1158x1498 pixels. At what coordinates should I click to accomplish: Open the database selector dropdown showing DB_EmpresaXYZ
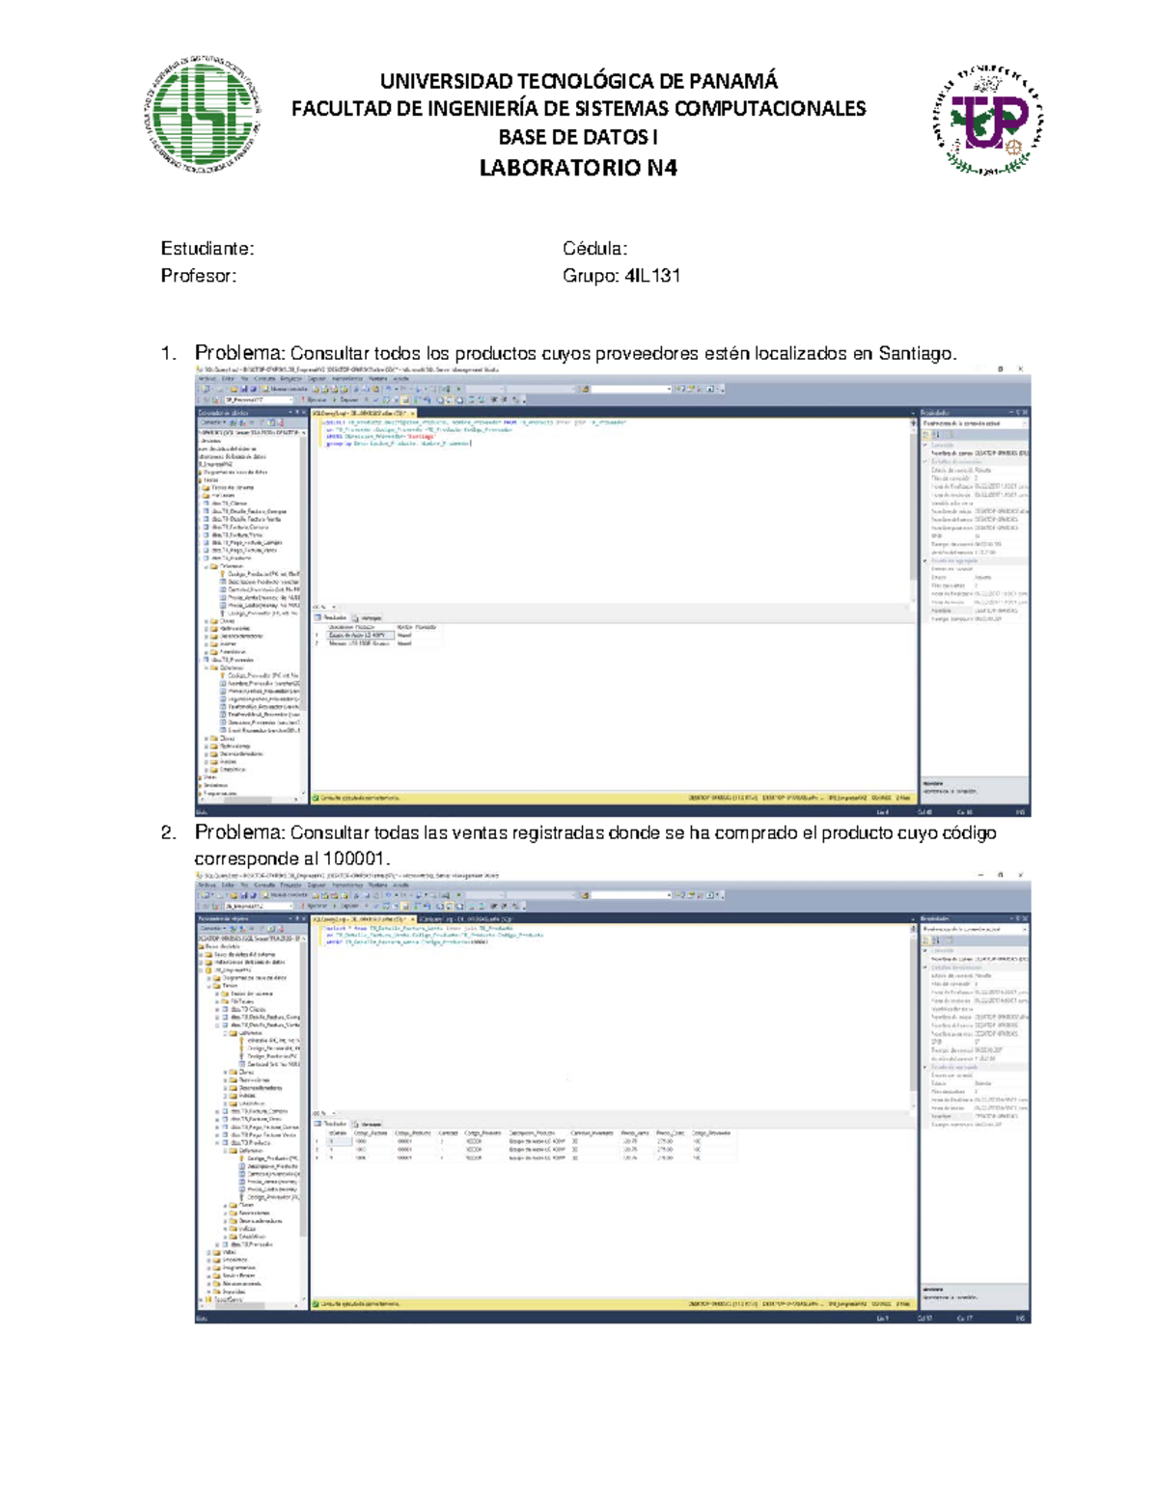(x=292, y=399)
